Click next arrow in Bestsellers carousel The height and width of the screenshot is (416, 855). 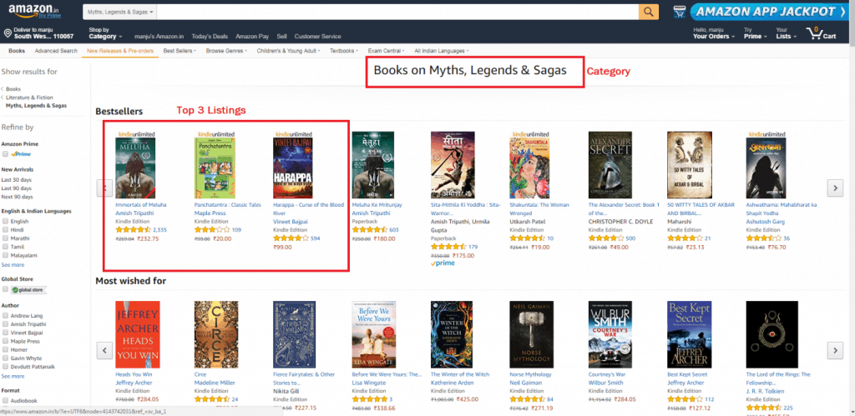[x=835, y=188]
